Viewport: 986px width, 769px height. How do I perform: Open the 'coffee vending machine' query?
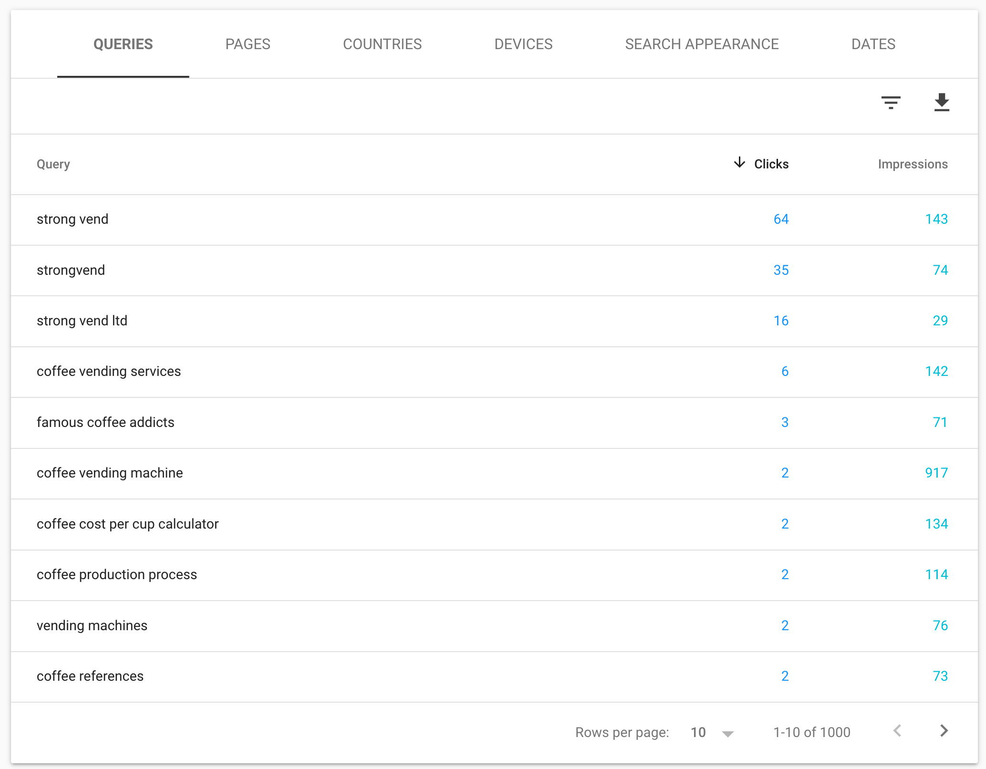[x=110, y=473]
